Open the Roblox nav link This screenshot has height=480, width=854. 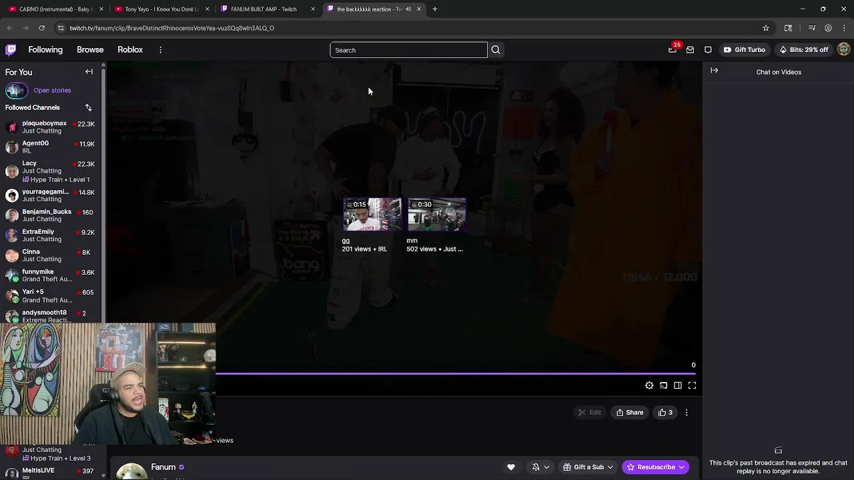[x=130, y=49]
